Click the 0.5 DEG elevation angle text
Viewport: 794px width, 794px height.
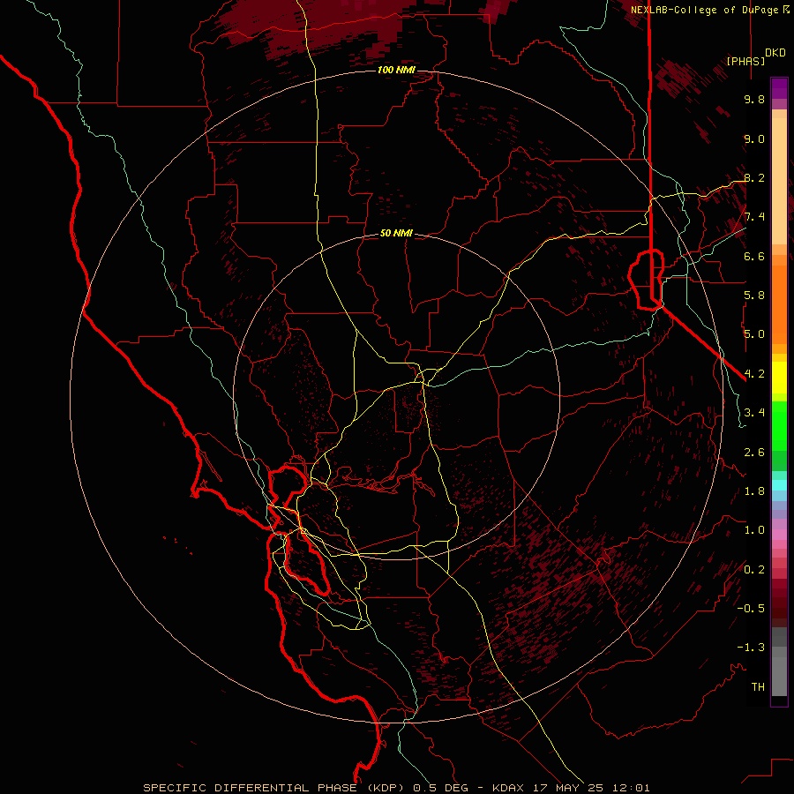439,788
